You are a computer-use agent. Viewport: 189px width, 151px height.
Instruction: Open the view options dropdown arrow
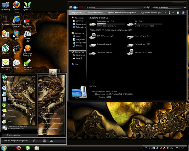point(173,13)
